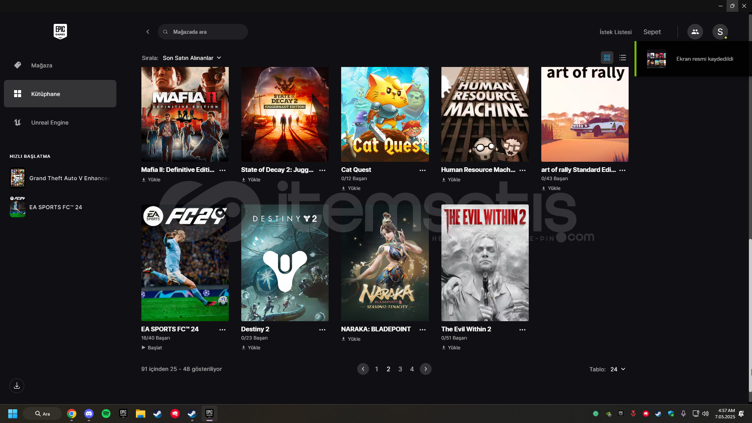This screenshot has width=752, height=423.
Task: Open the Mağaza sidebar tab
Action: [42, 65]
